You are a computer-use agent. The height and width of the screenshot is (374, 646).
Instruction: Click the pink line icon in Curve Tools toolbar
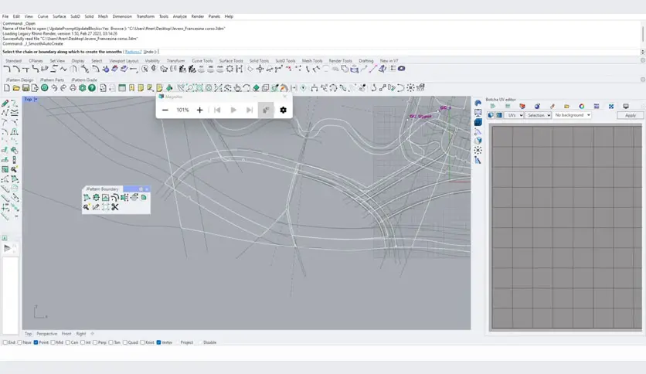pyautogui.click(x=373, y=69)
